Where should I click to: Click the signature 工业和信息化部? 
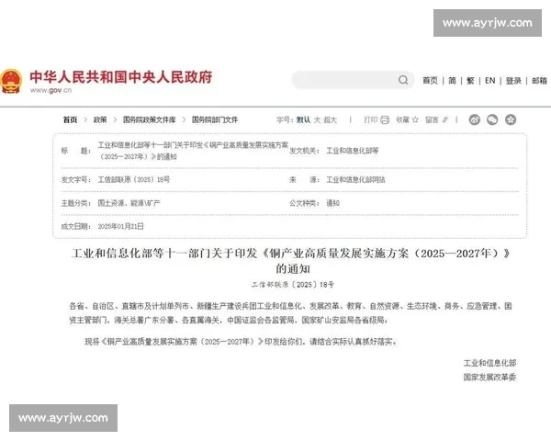tap(489, 363)
